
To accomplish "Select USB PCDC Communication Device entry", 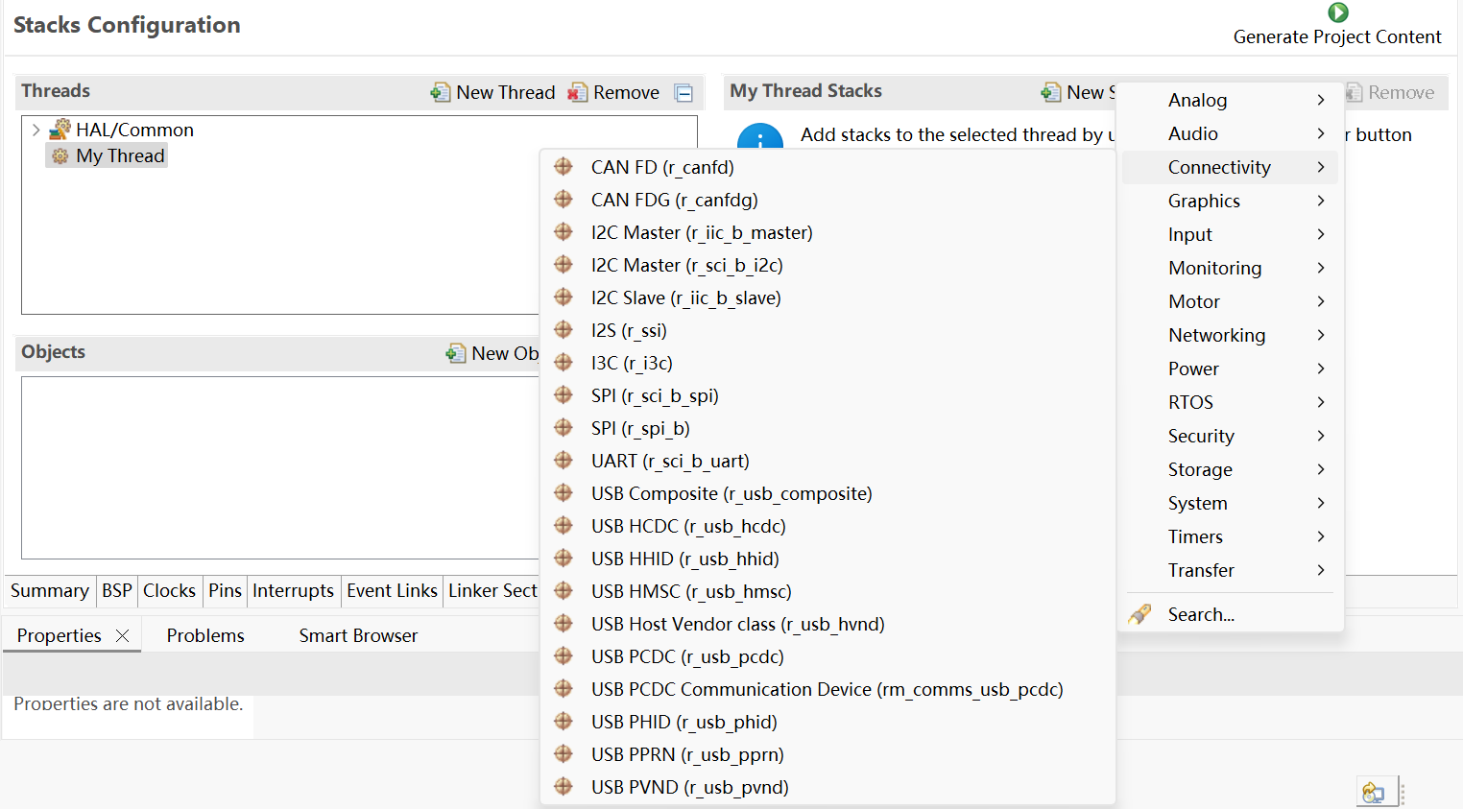I will click(x=827, y=689).
